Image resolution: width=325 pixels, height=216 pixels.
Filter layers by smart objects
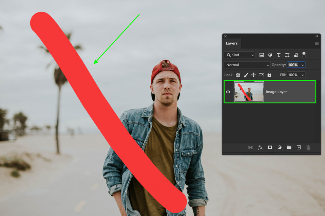296,55
